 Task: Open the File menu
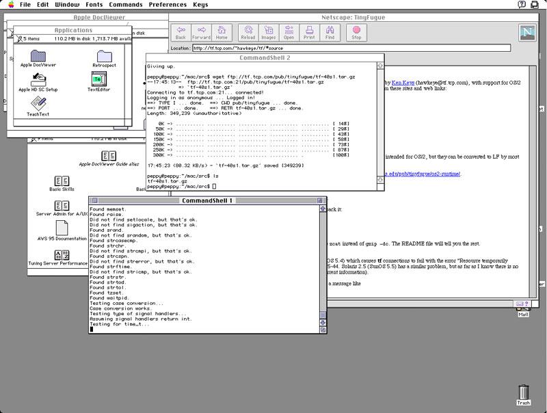pyautogui.click(x=25, y=5)
